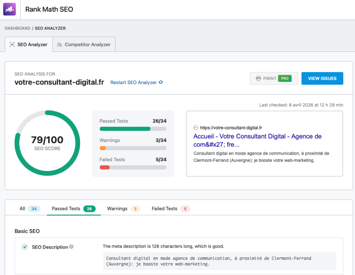Click the search preview description snippet
This screenshot has height=275, width=355.
pos(261,157)
